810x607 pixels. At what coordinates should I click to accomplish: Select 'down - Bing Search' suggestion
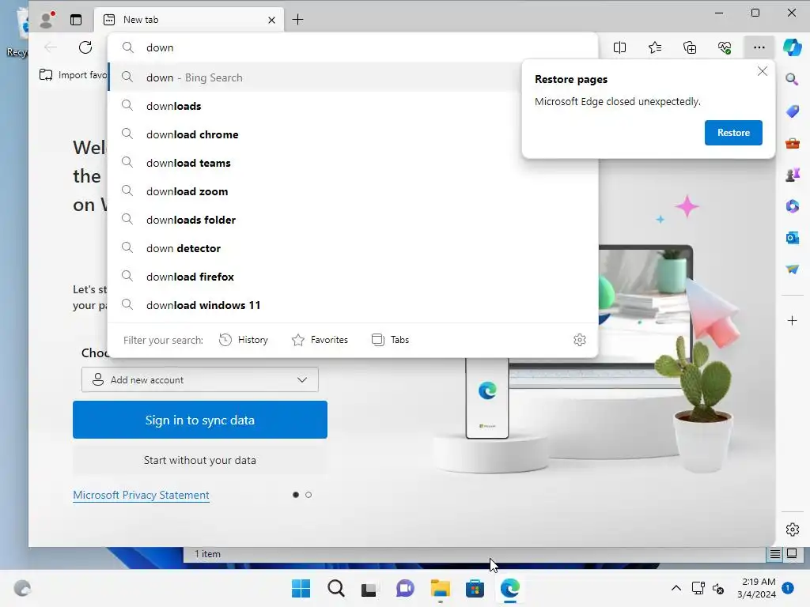(314, 77)
